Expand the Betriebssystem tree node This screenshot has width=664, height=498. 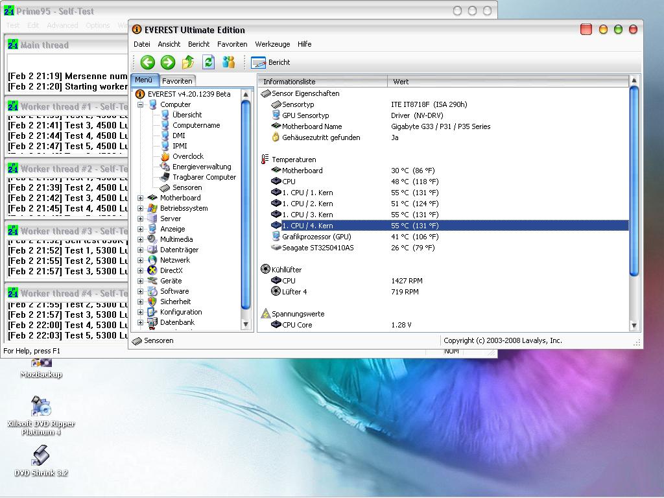tap(140, 208)
